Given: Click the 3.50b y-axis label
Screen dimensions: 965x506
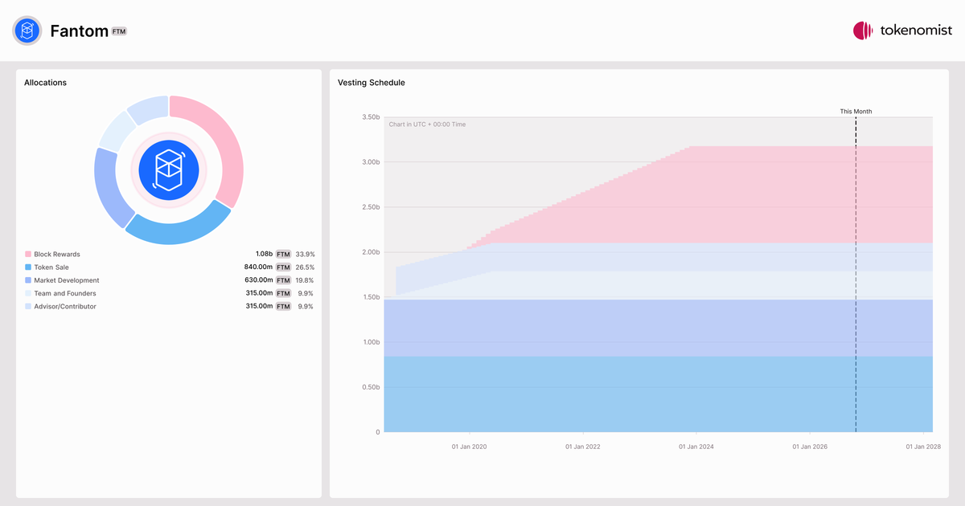Looking at the screenshot, I should (x=371, y=117).
